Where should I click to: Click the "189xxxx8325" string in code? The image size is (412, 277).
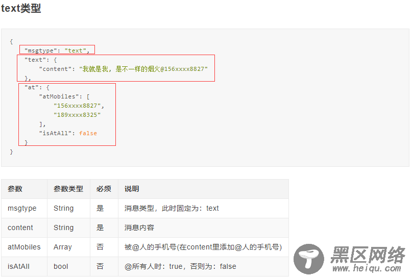(77, 115)
